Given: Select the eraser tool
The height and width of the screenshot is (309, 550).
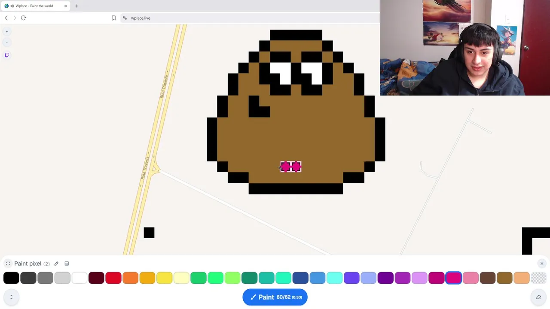Looking at the screenshot, I should coord(538,297).
